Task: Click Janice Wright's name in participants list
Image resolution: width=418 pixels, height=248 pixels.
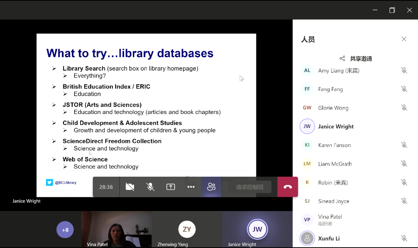Action: pos(336,127)
